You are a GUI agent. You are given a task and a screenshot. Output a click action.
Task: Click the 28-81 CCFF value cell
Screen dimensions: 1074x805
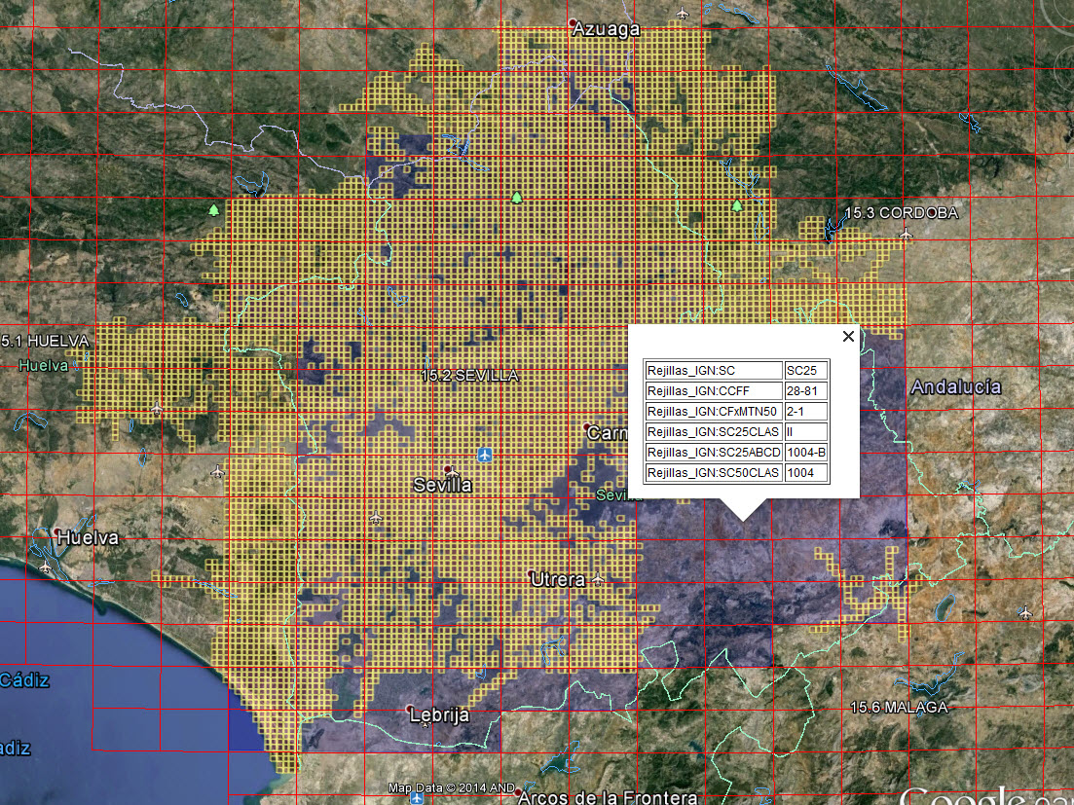(806, 390)
